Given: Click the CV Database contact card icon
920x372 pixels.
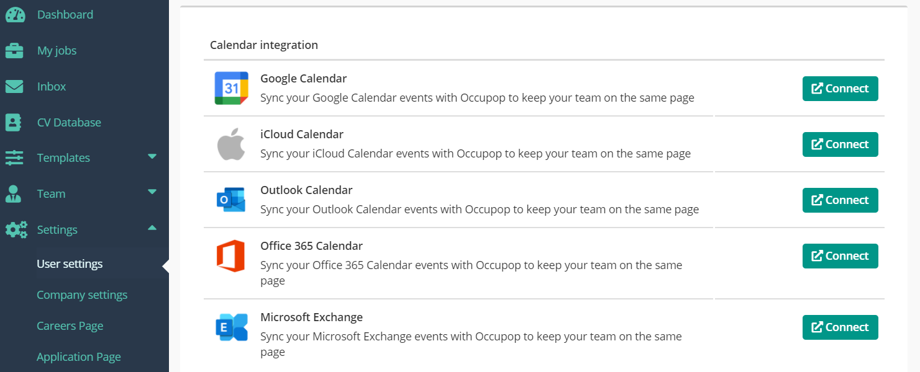Looking at the screenshot, I should (x=16, y=122).
